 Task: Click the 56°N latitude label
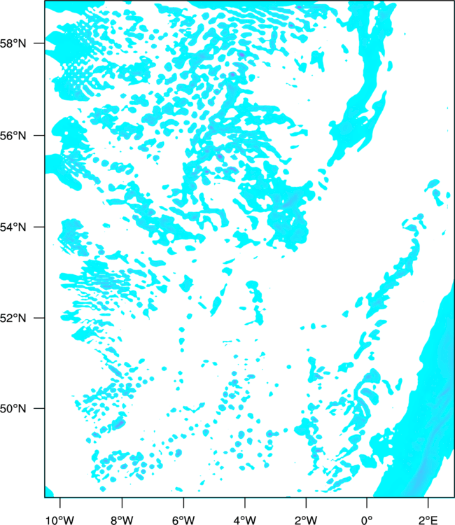[x=13, y=136]
